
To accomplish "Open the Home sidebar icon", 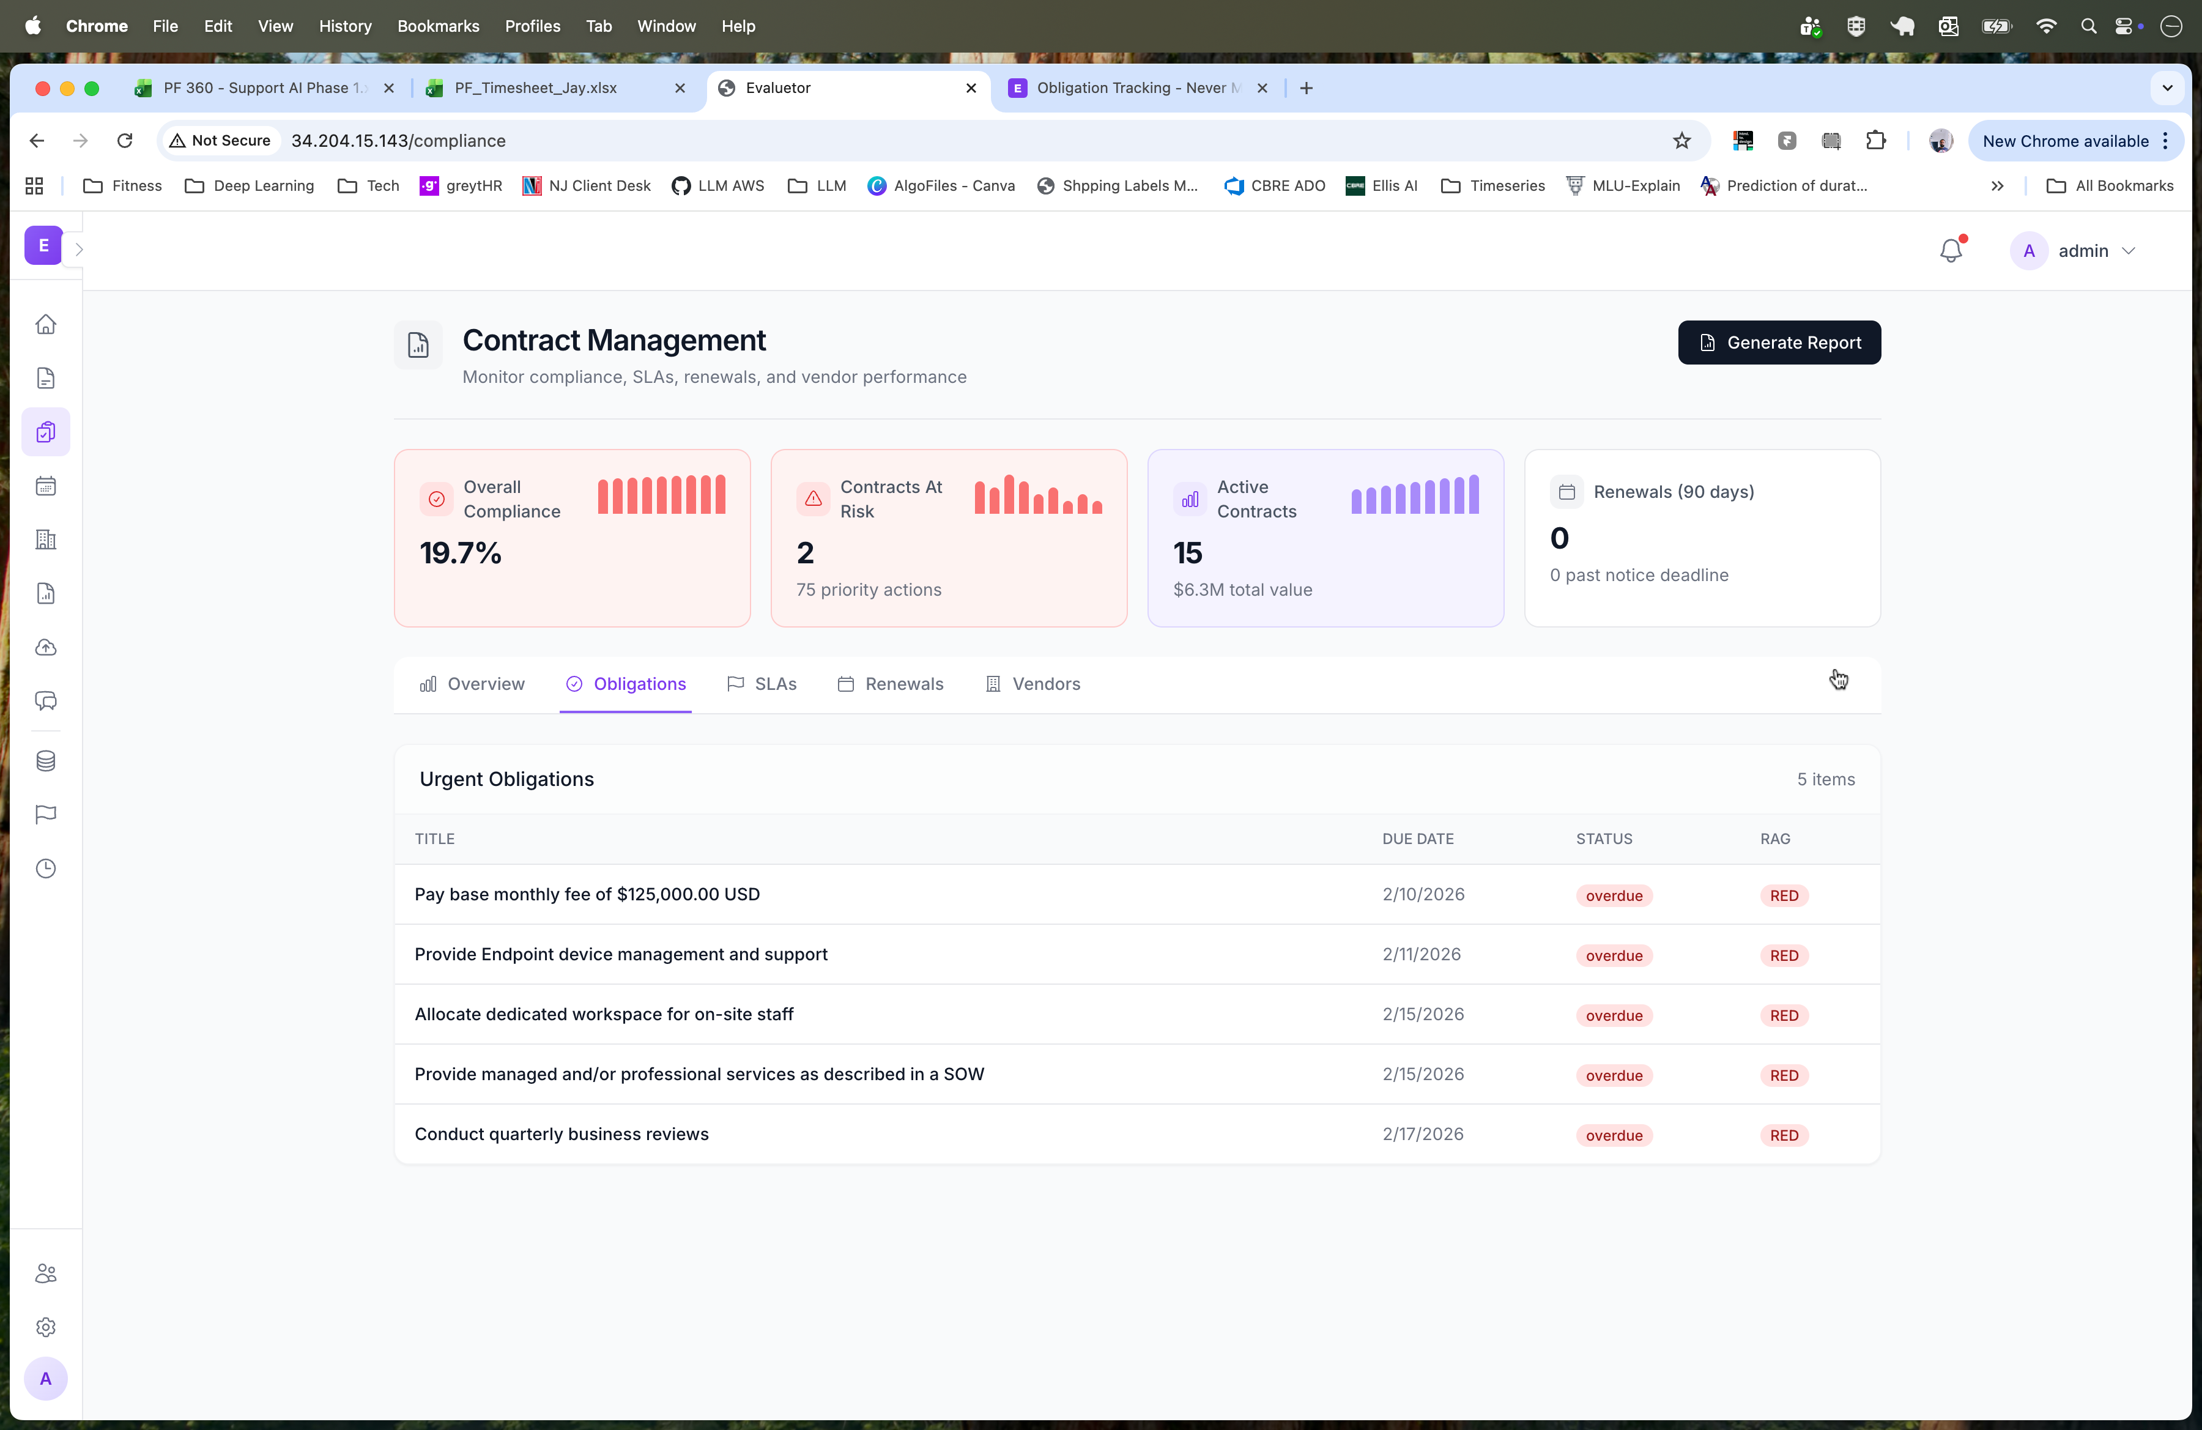I will [45, 325].
